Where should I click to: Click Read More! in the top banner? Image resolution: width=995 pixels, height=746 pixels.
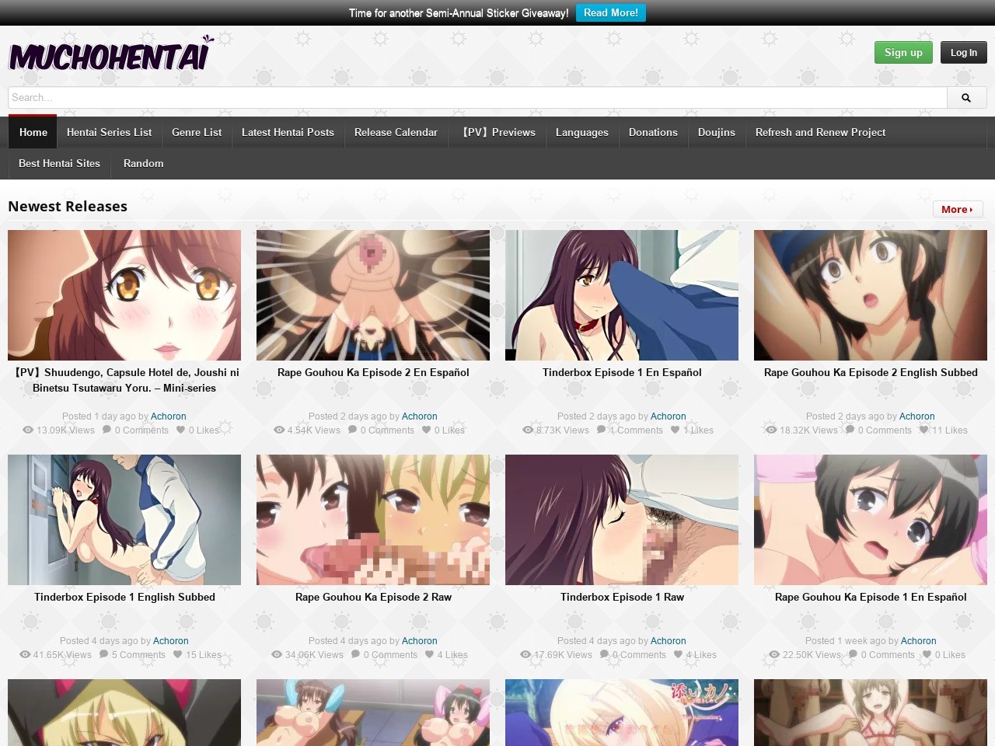[x=610, y=13]
